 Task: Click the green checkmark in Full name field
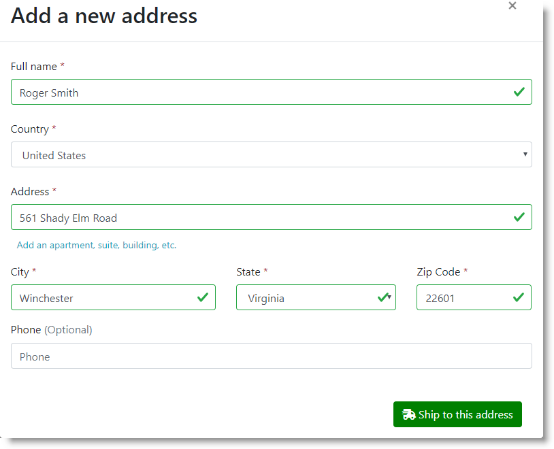point(519,93)
